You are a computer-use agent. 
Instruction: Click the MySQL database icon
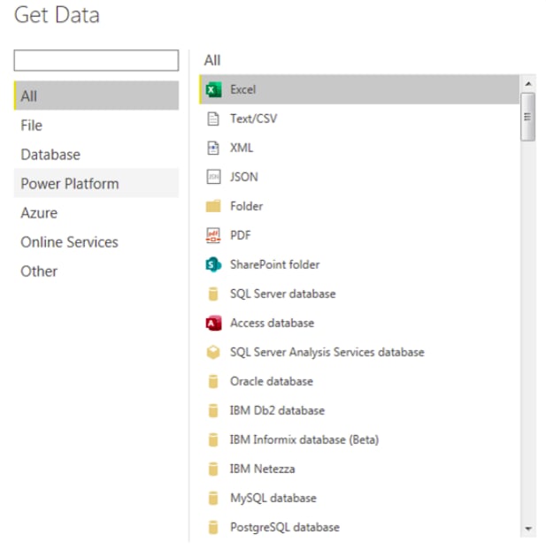[x=213, y=498]
